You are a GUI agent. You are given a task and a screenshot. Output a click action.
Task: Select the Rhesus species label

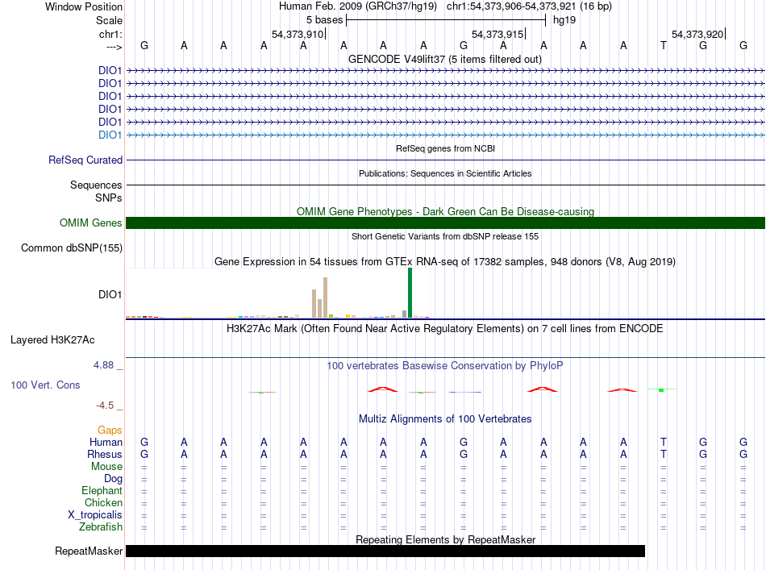[105, 454]
